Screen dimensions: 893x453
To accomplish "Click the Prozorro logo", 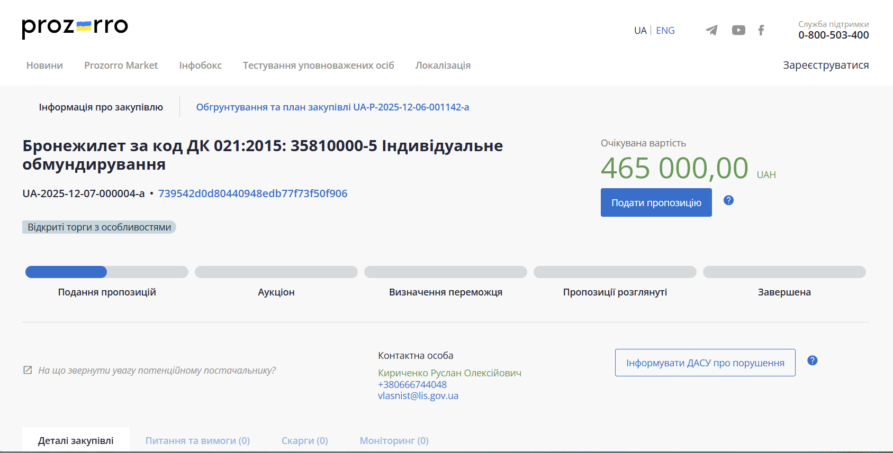I will point(75,27).
